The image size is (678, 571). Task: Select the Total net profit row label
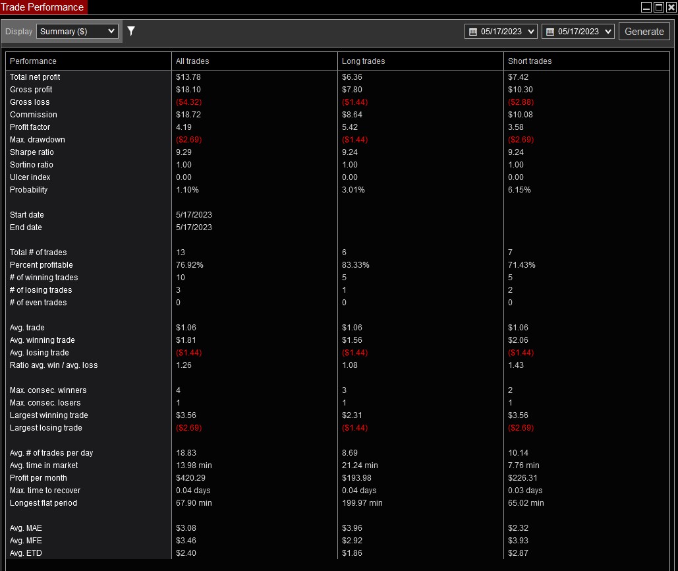tap(35, 77)
